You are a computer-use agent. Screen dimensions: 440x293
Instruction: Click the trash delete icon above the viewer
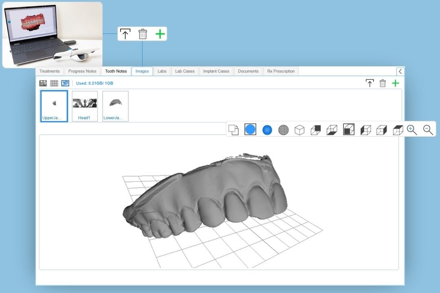(x=382, y=83)
